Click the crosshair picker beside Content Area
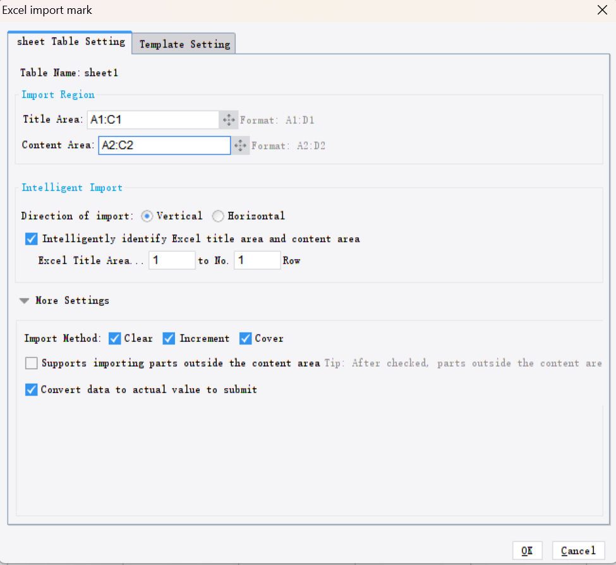This screenshot has height=565, width=616. pyautogui.click(x=240, y=145)
